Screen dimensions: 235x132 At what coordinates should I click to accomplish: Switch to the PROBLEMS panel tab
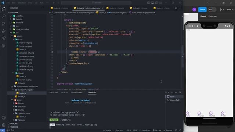pyautogui.click(x=54, y=92)
